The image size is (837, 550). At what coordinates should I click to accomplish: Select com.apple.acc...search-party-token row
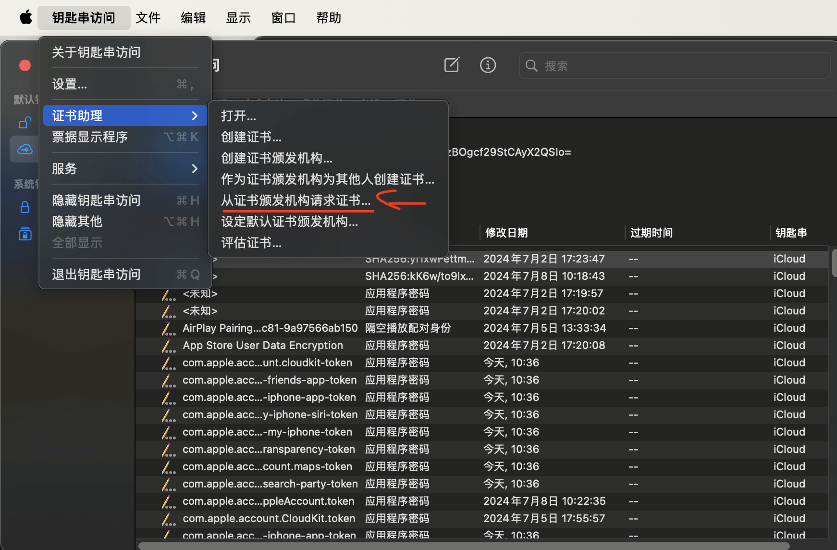[x=482, y=484]
